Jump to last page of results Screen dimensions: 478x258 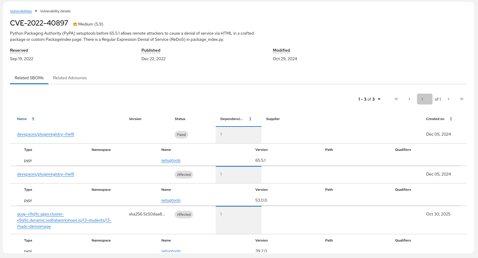tap(462, 99)
